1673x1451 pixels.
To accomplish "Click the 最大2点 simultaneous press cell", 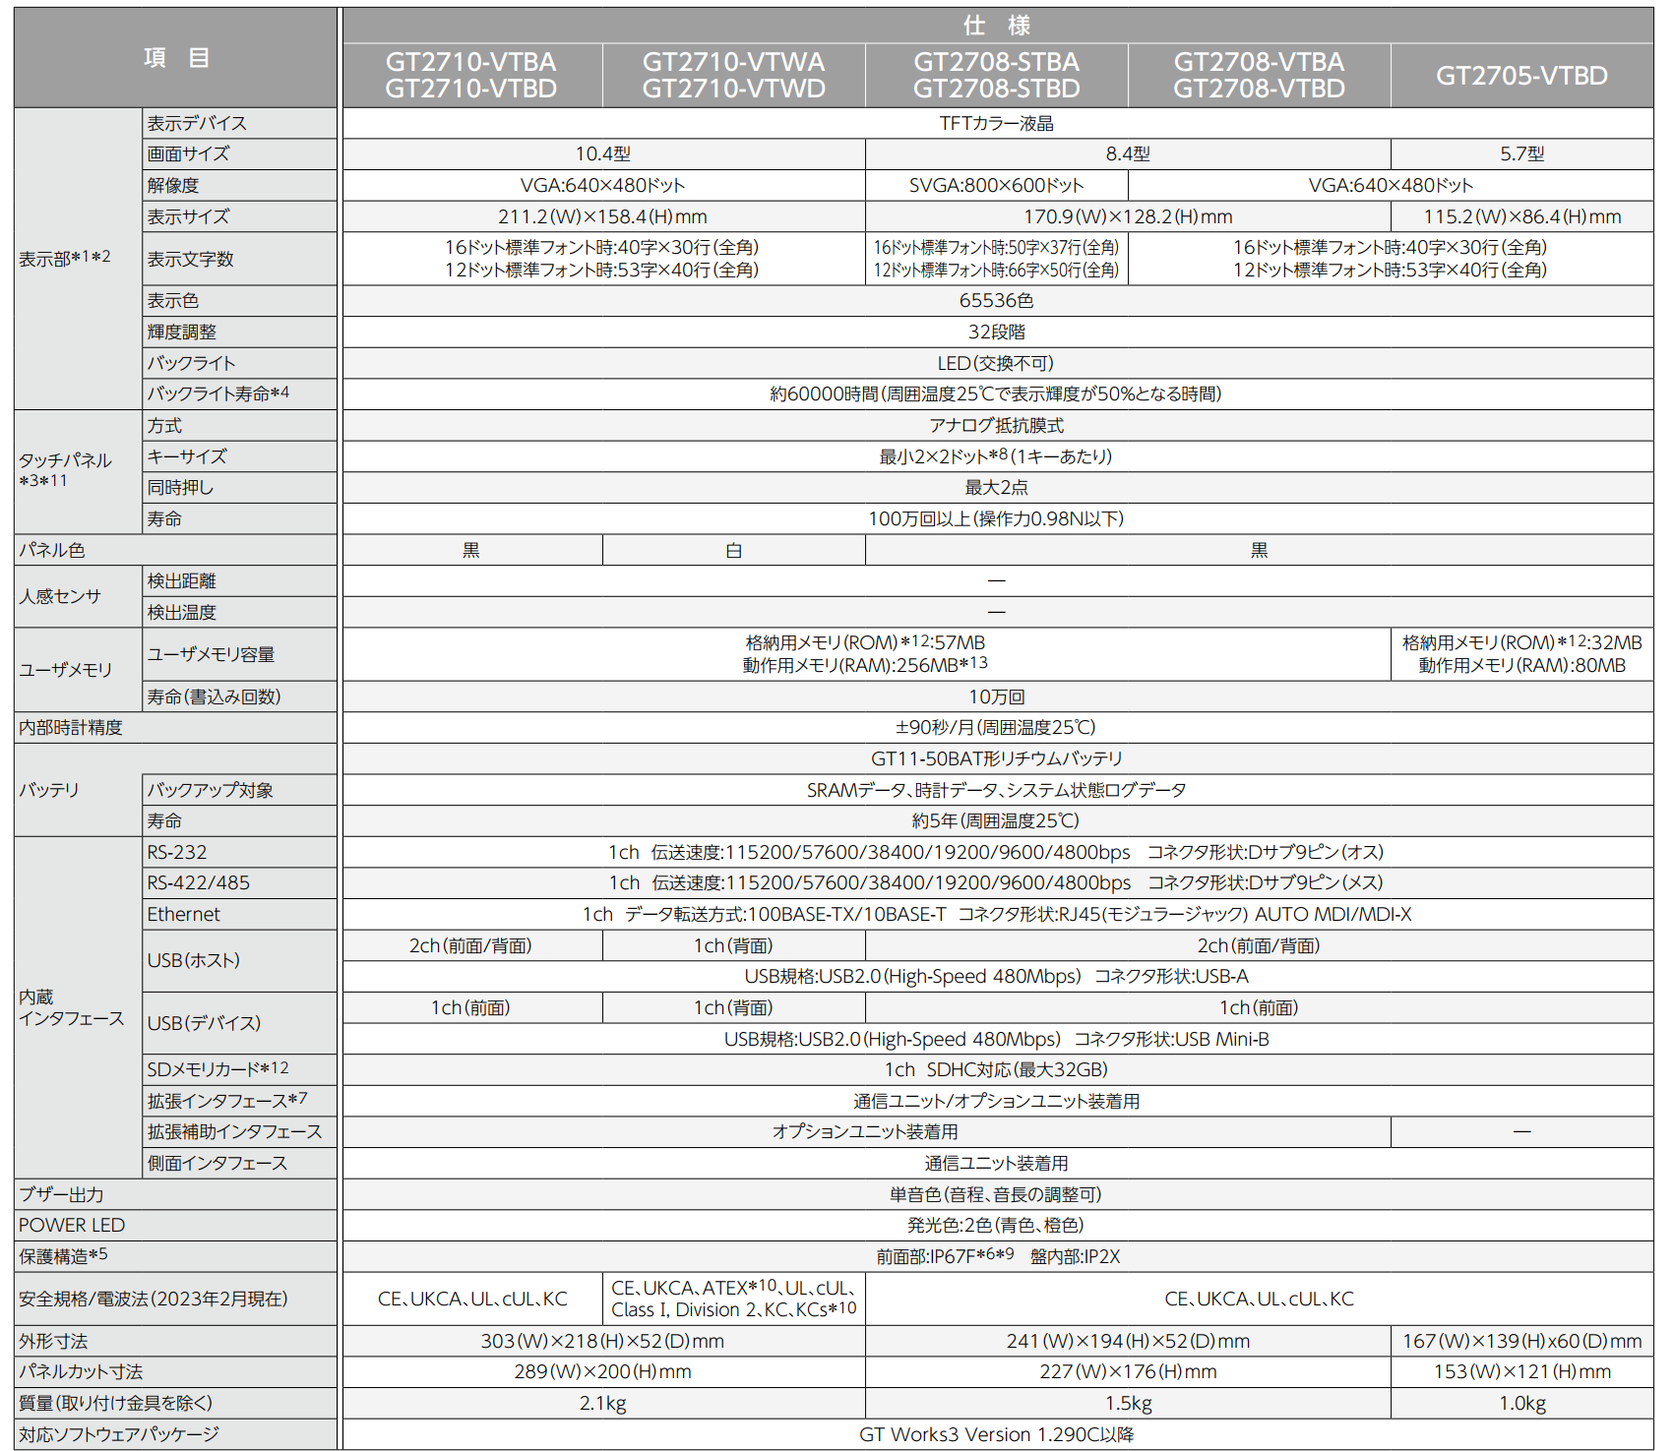I will coord(997,488).
